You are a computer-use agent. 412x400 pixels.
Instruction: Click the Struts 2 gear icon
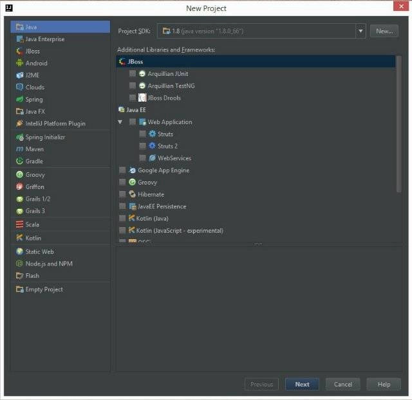click(152, 146)
